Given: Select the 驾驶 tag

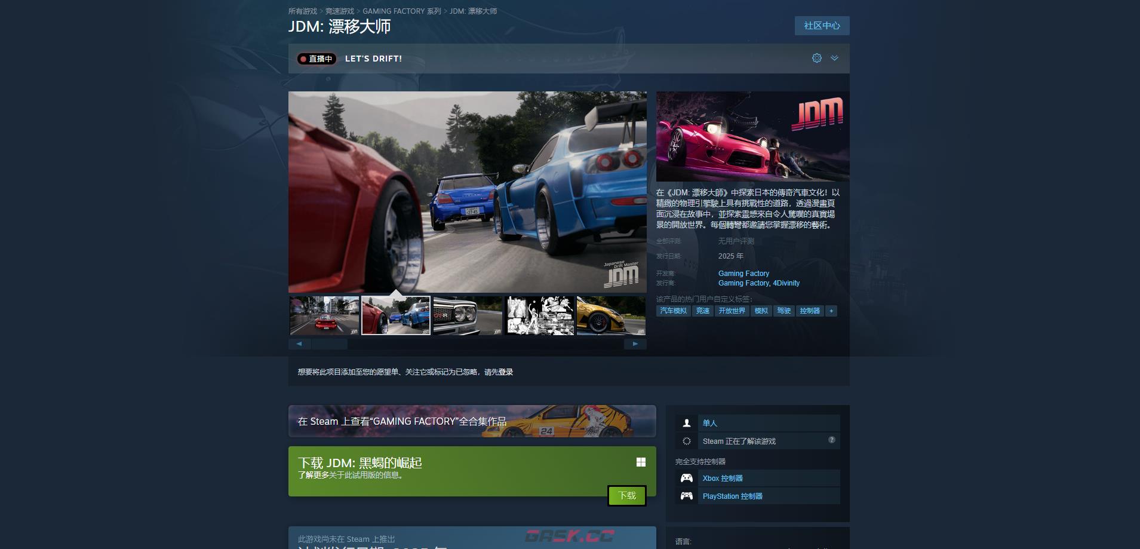Looking at the screenshot, I should click(784, 311).
